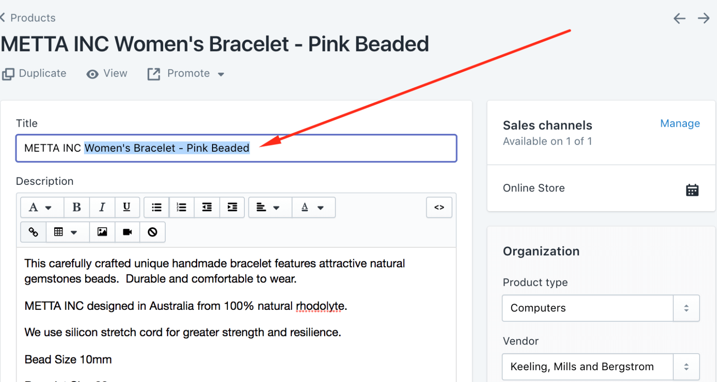
Task: Insert an image into the description
Action: point(102,232)
